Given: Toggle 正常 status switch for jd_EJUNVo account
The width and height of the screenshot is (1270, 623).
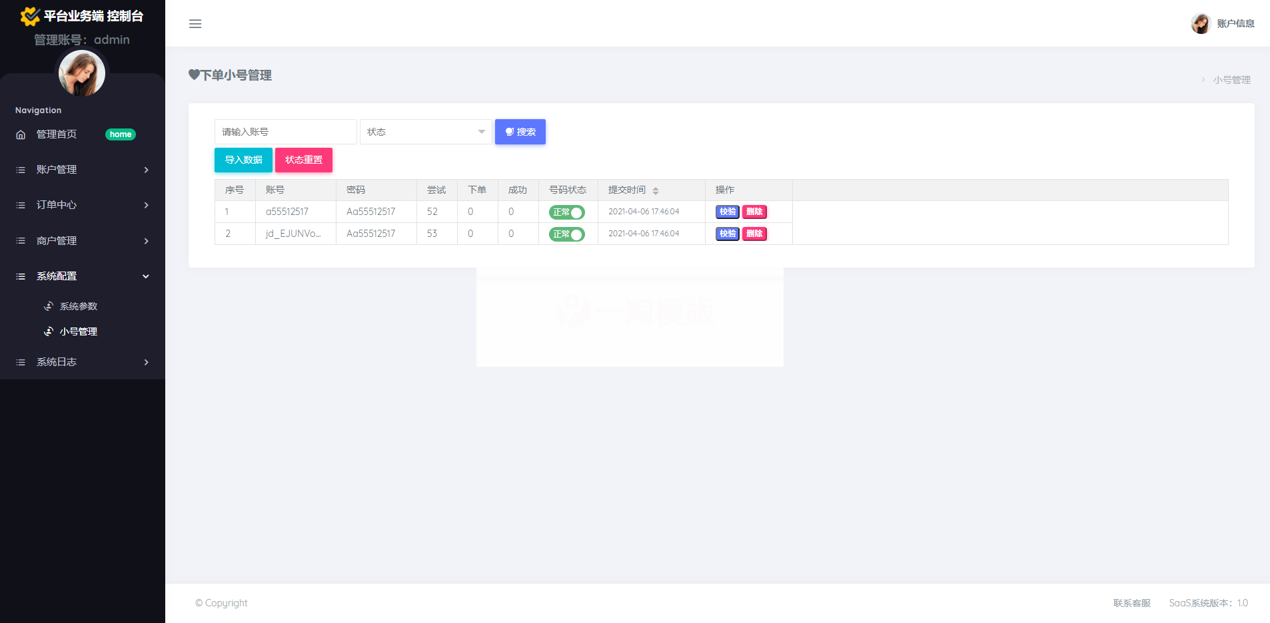Looking at the screenshot, I should [x=566, y=234].
